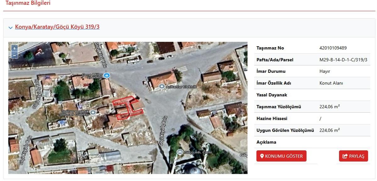Click the Genç Miller Ayakkabıcı shop marker
Screen dimensions: 377x181
coord(107,76)
